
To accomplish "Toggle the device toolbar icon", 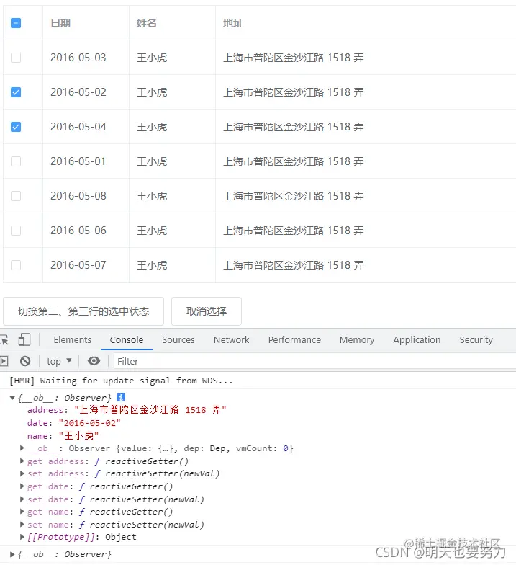I will pos(24,340).
